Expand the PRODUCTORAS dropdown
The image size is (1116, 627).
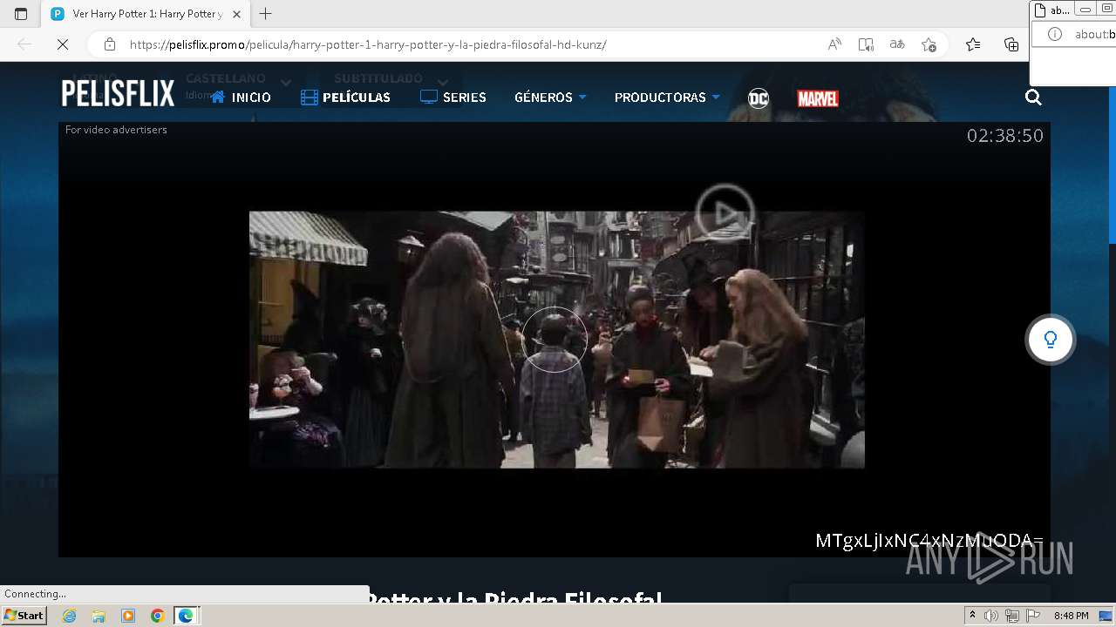(667, 98)
